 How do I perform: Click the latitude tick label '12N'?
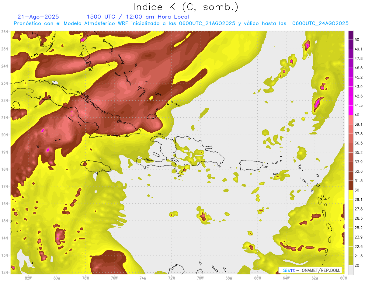(5, 272)
